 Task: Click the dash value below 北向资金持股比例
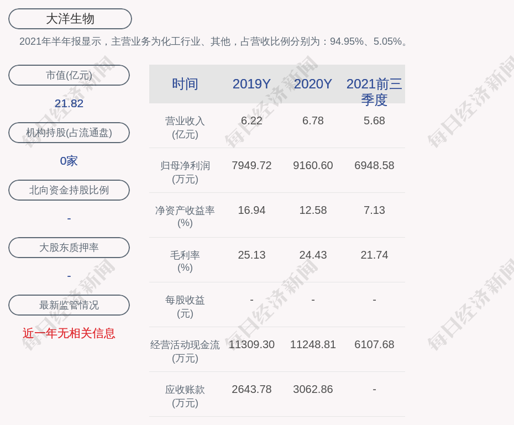(x=69, y=218)
